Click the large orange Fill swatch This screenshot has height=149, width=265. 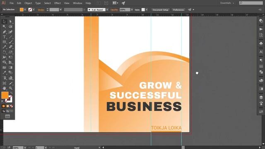5,95
